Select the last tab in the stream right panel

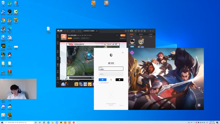point(151,34)
